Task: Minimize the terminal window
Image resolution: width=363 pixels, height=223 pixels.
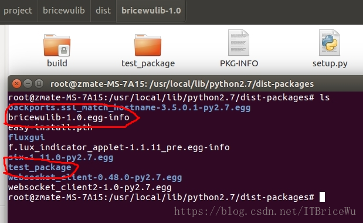Action: [x=28, y=83]
